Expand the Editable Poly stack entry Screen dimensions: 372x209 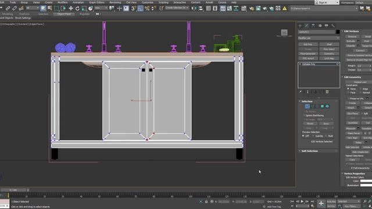(300, 64)
